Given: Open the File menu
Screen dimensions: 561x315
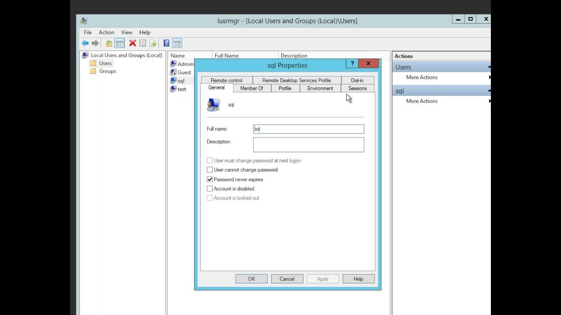Looking at the screenshot, I should click(x=88, y=32).
